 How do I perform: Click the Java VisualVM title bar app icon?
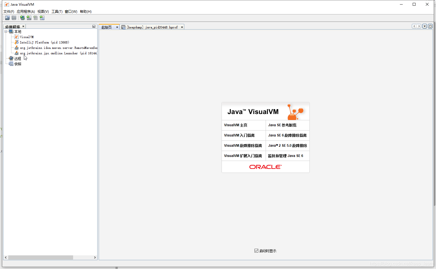(x=7, y=4)
